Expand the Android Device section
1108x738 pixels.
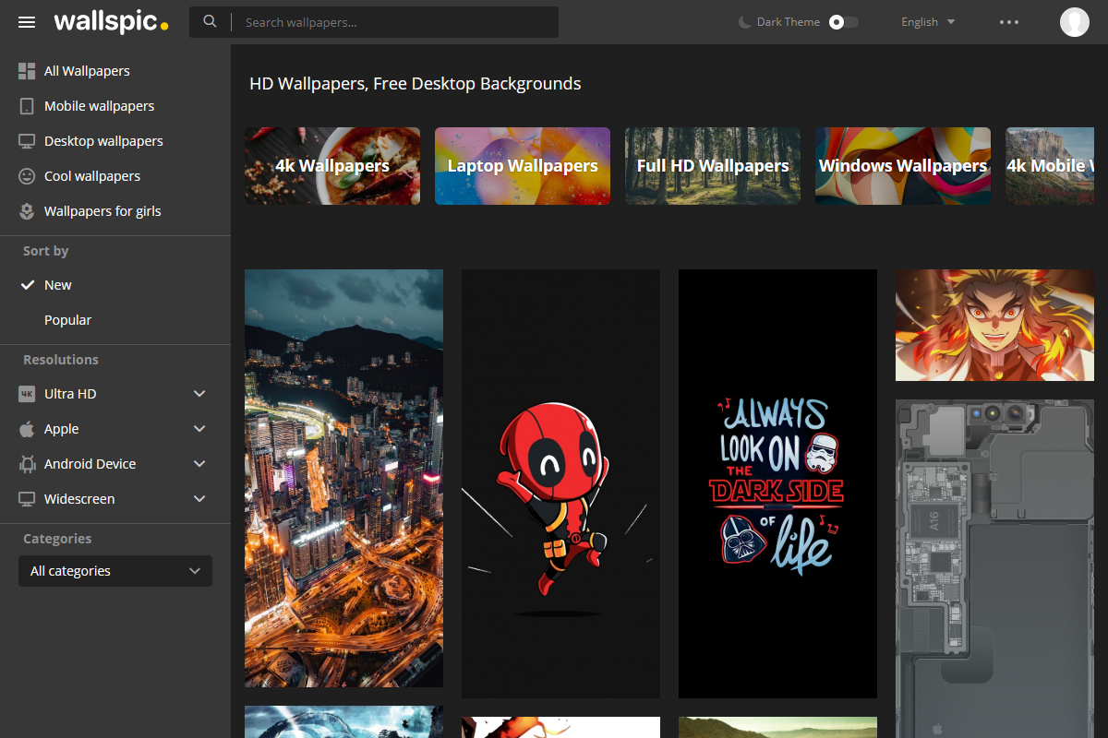[199, 464]
